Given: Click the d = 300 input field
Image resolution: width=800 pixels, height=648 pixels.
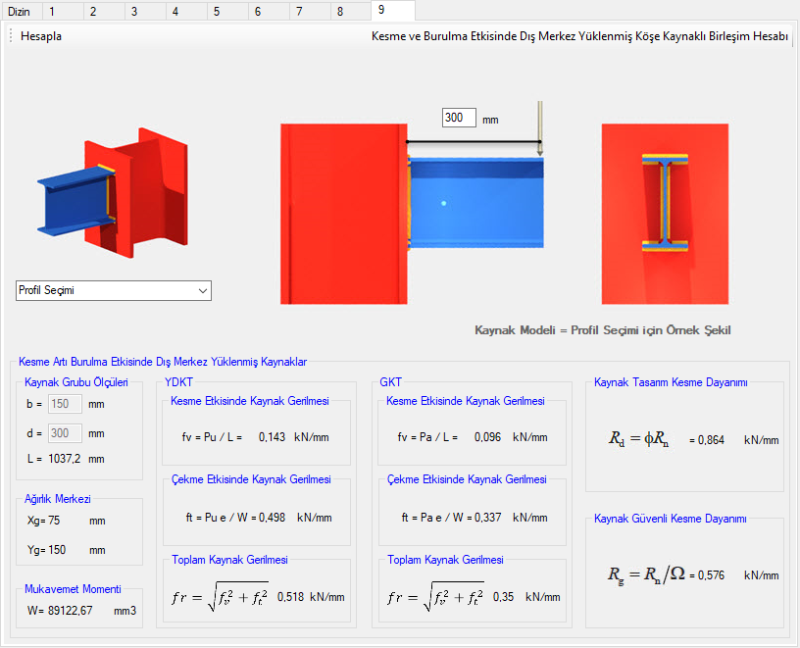Looking at the screenshot, I should [x=65, y=433].
